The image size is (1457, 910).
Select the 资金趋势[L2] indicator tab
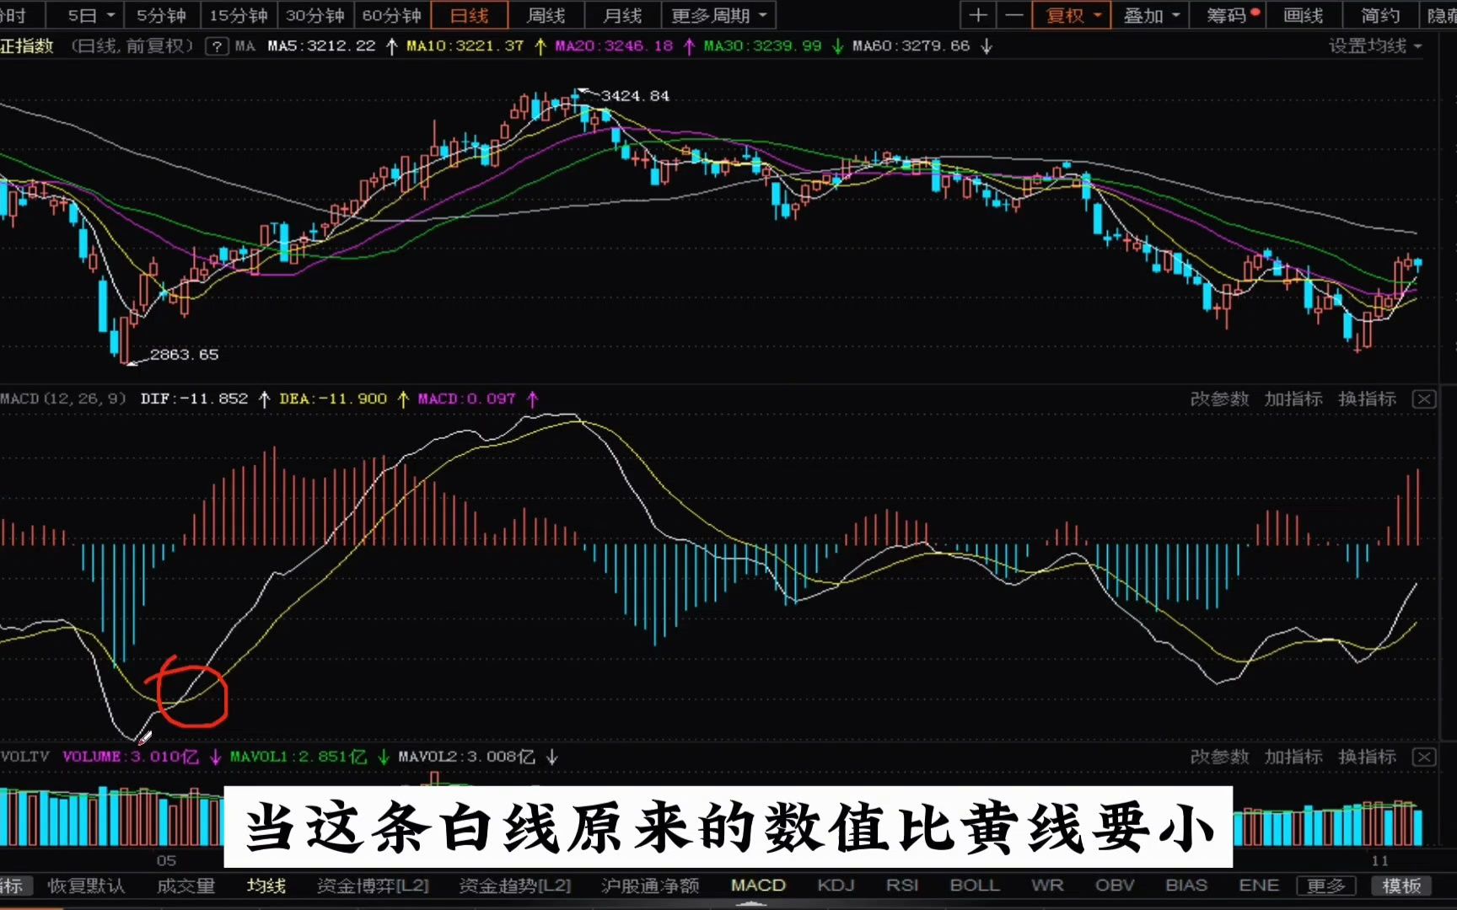pyautogui.click(x=515, y=886)
